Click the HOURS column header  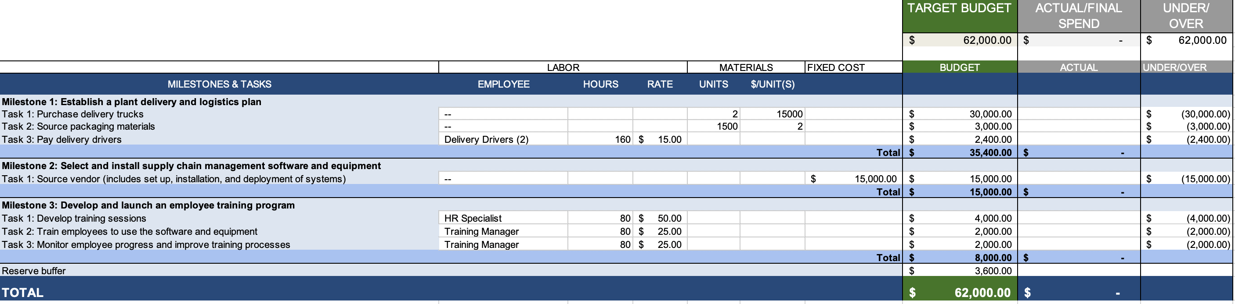click(600, 84)
